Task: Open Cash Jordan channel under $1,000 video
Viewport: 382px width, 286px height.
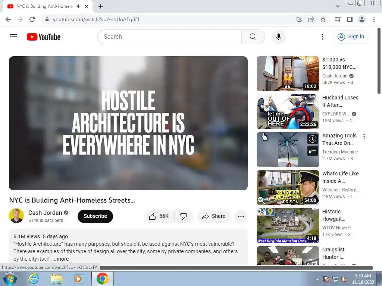Action: point(335,76)
